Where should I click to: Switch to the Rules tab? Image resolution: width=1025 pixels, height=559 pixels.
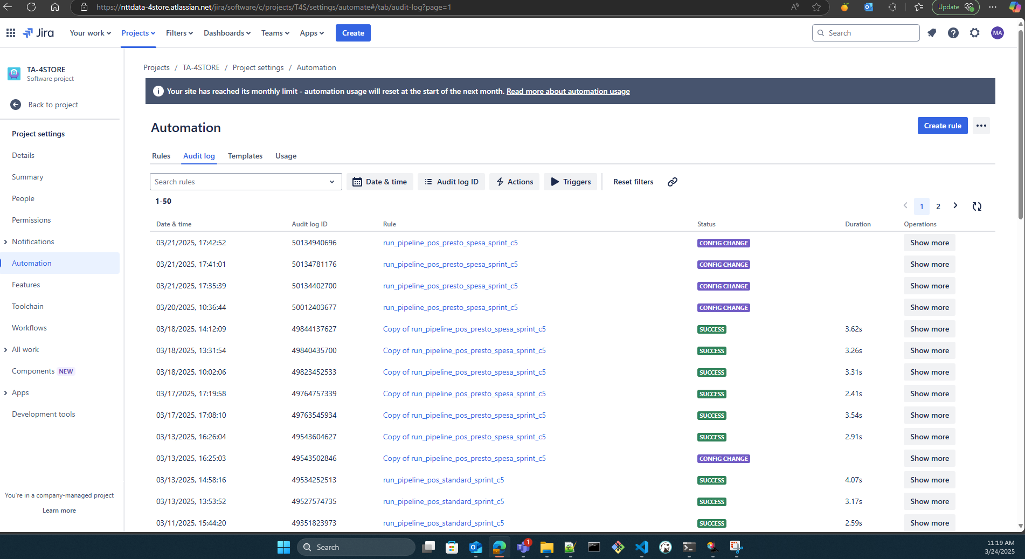click(161, 156)
